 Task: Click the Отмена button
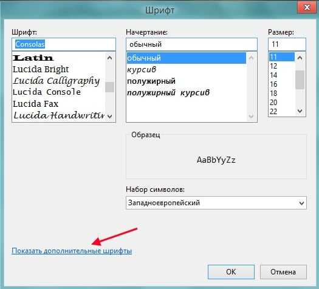pyautogui.click(x=283, y=272)
